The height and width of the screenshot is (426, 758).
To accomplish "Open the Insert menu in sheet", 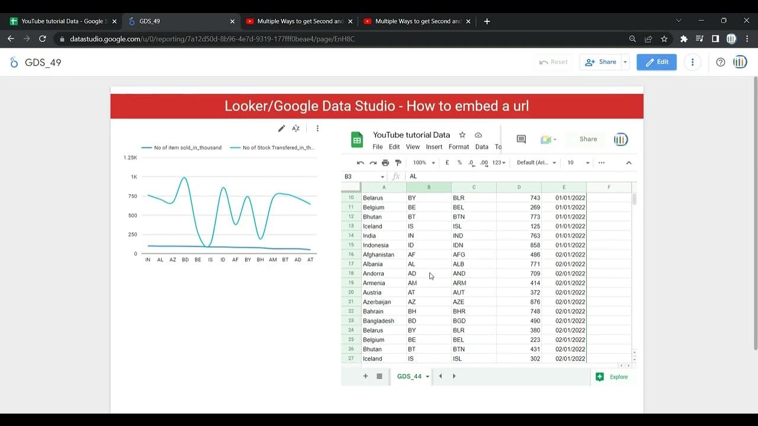I will (434, 147).
